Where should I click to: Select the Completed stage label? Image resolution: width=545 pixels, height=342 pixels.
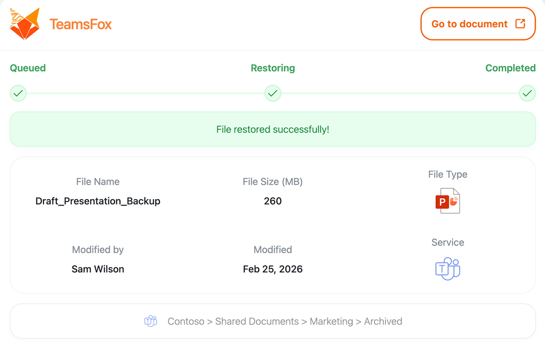coord(510,68)
